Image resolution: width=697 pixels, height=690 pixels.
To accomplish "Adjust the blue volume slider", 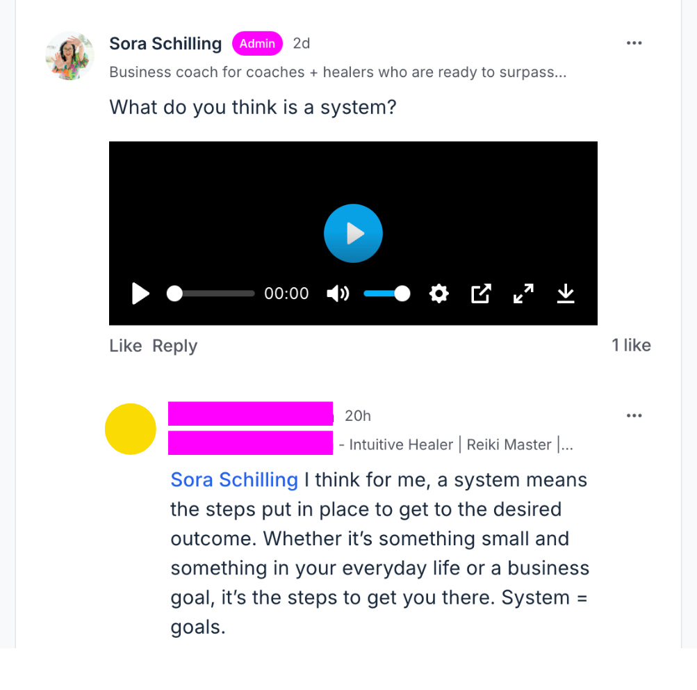I will point(386,294).
